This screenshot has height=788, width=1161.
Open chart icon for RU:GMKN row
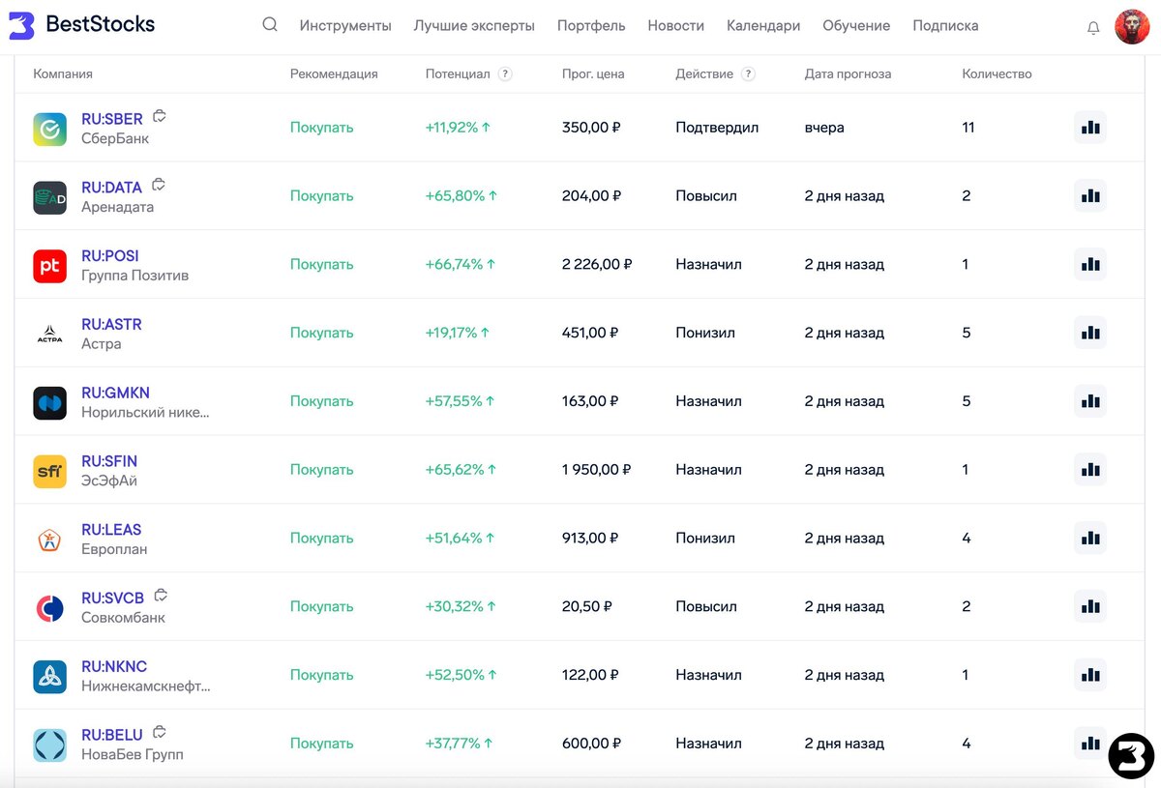(1090, 401)
